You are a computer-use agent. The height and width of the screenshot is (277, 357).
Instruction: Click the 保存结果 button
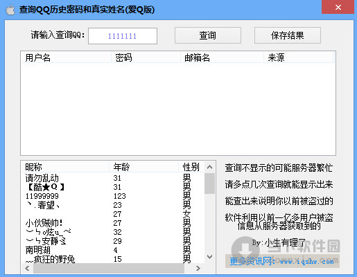(288, 35)
